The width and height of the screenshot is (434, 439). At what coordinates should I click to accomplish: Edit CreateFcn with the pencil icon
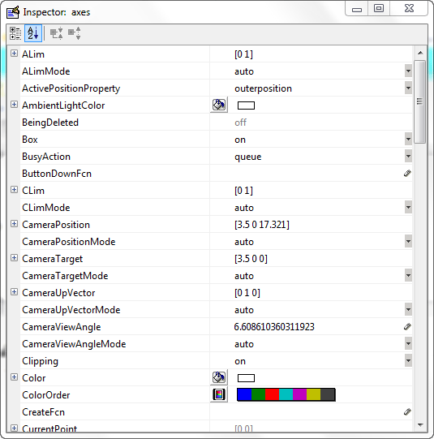[x=407, y=412]
